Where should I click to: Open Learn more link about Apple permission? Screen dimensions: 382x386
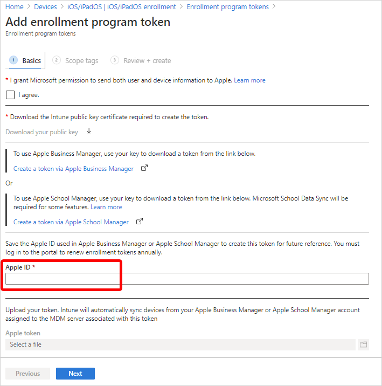[x=249, y=80]
